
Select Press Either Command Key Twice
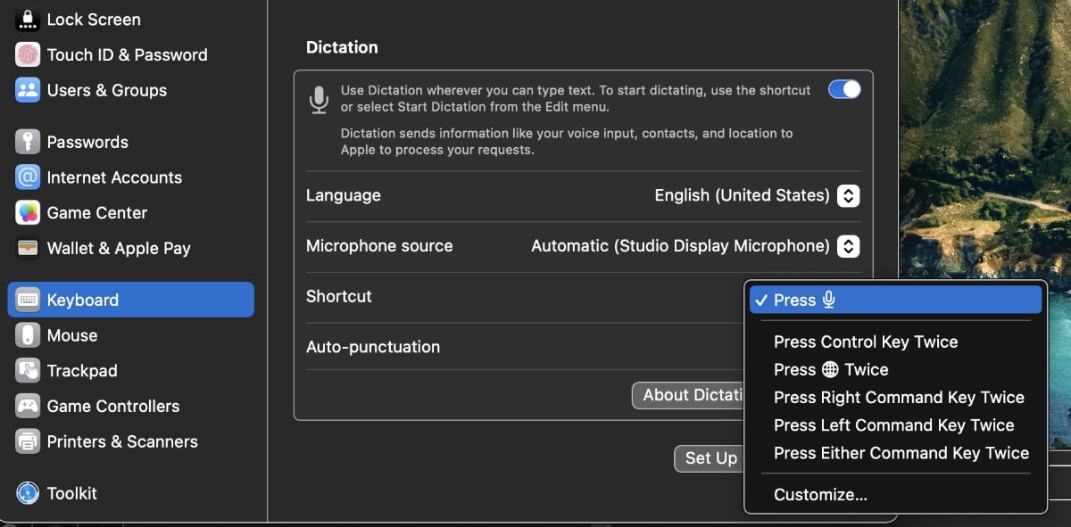[x=901, y=453]
